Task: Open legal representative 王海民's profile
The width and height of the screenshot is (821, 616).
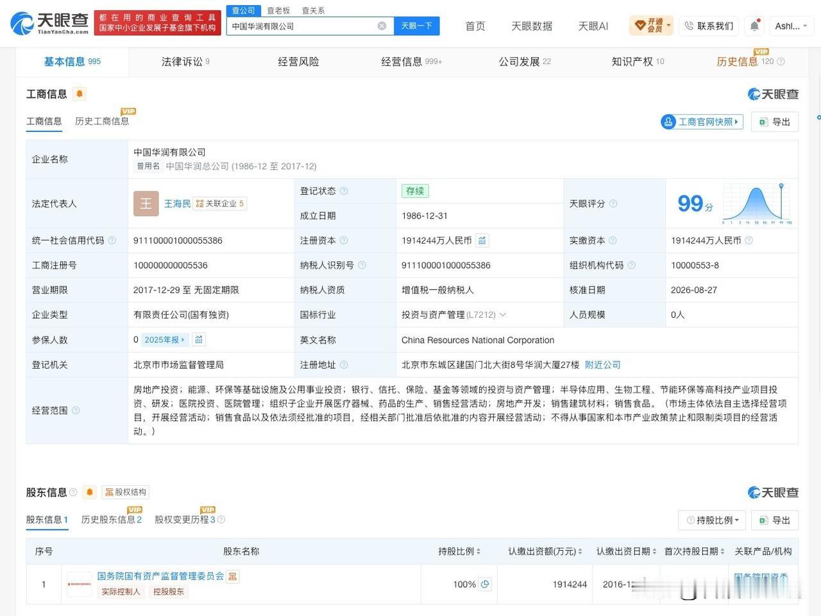Action: 178,204
